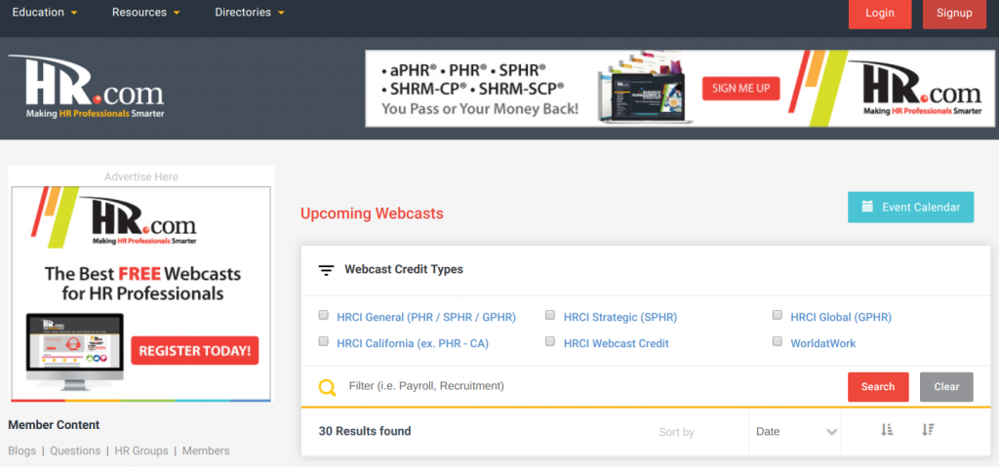This screenshot has height=467, width=999.
Task: Click HR.com logo in top banner ad
Action: [916, 89]
